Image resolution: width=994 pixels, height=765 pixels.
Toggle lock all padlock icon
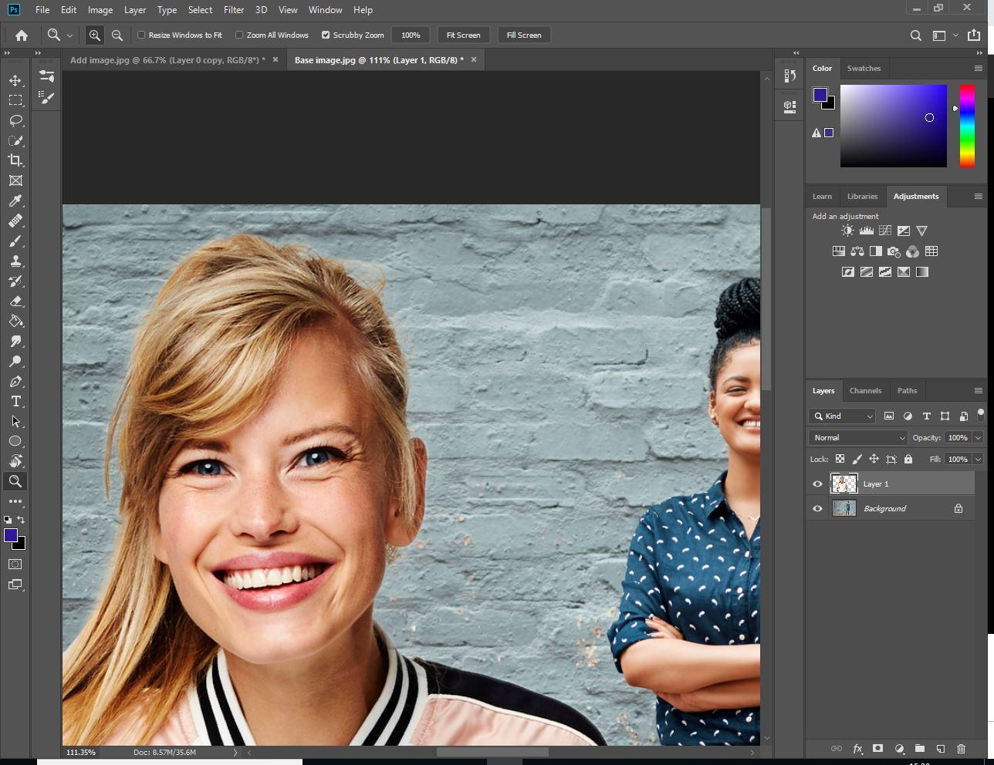pyautogui.click(x=908, y=459)
